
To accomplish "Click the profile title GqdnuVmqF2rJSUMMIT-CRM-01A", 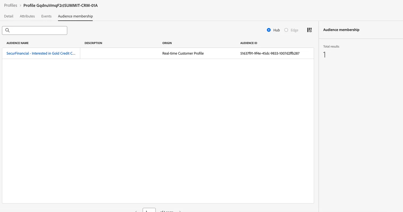I will point(60,5).
